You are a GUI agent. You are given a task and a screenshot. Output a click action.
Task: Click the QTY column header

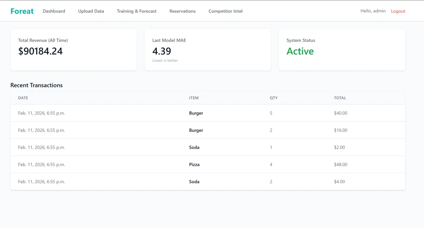pos(274,98)
